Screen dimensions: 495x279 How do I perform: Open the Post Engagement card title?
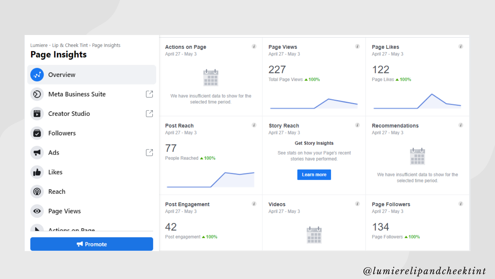pyautogui.click(x=187, y=204)
